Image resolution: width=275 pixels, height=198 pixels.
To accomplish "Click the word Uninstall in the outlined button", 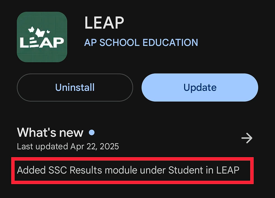I will (75, 87).
